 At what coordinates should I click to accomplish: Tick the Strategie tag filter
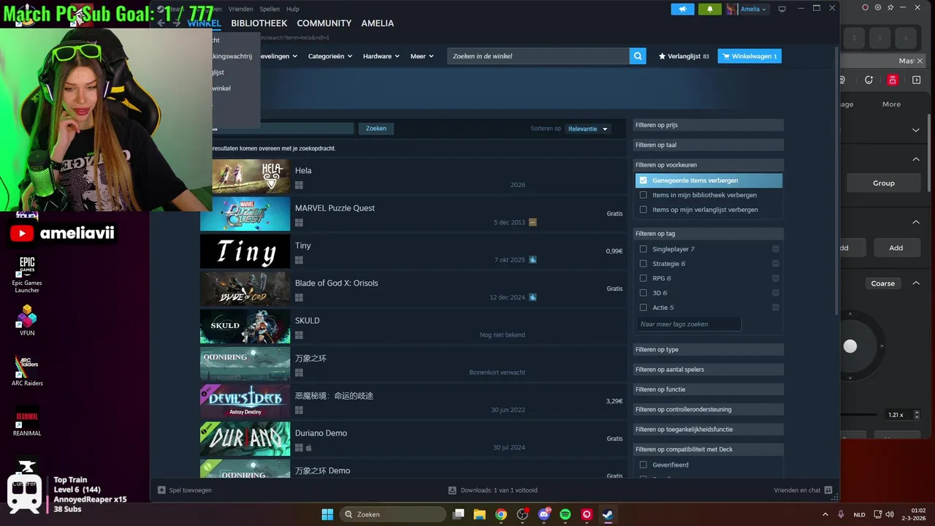(x=643, y=264)
